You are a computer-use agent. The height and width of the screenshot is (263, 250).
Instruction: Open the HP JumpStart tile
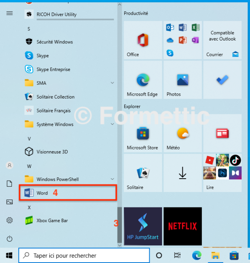tap(143, 226)
